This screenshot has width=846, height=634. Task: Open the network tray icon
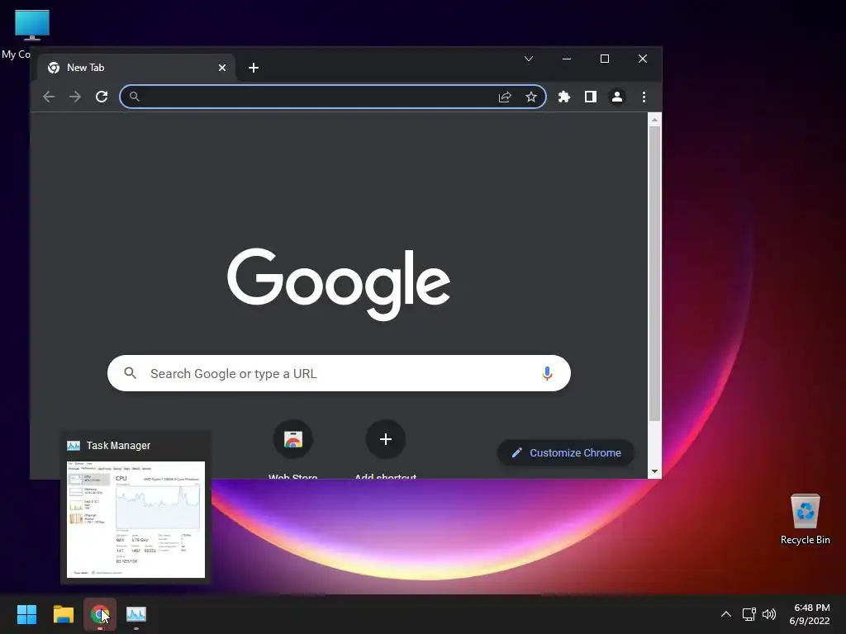coord(749,614)
